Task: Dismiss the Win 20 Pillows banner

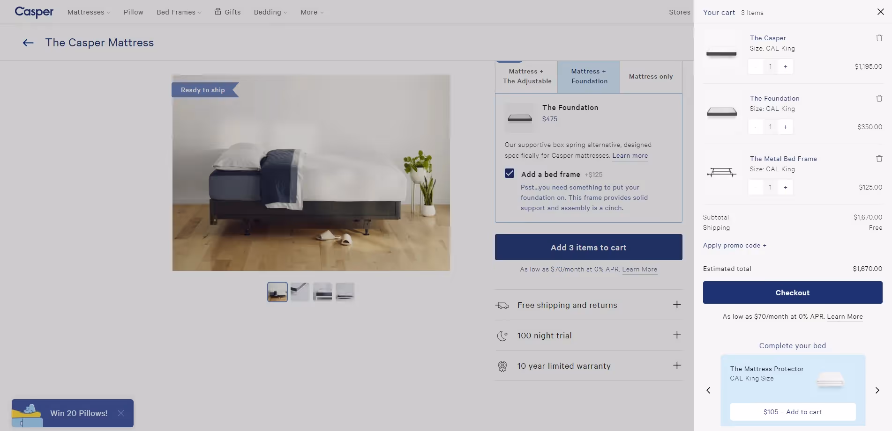Action: 121,413
